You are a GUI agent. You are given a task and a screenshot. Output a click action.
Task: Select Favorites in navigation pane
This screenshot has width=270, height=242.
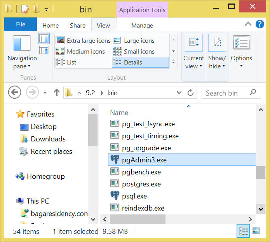pos(40,114)
